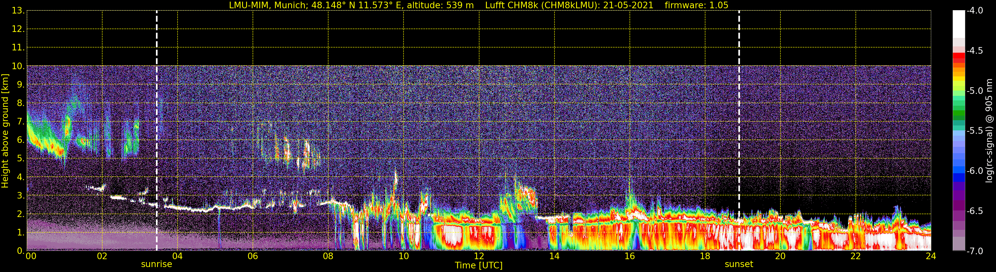The height and width of the screenshot is (272, 996).
Task: Click the '20' time tick label
Action: (x=780, y=256)
